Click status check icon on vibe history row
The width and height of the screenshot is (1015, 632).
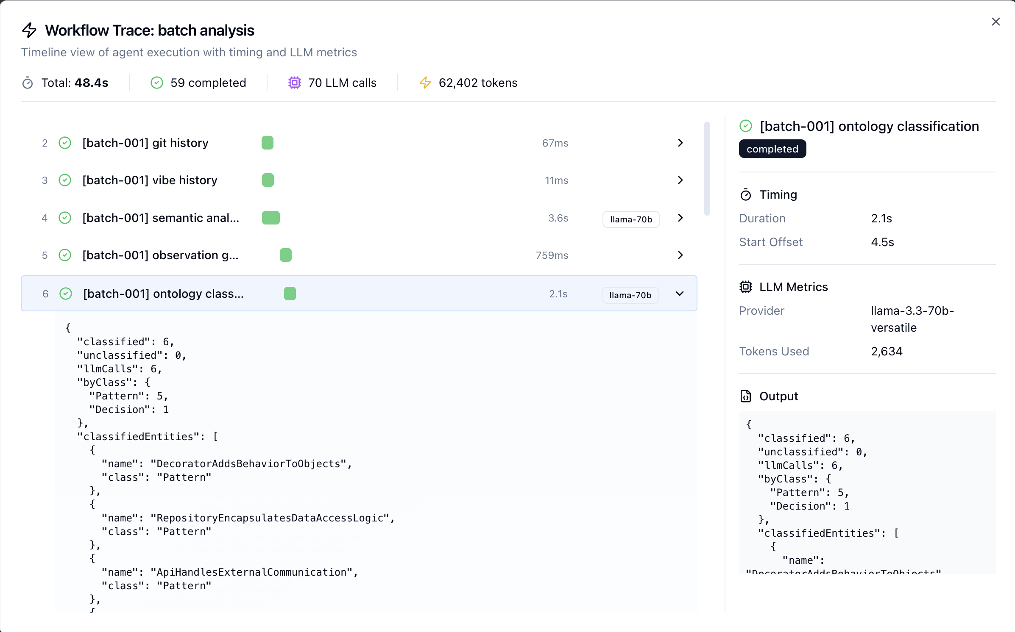click(x=65, y=180)
